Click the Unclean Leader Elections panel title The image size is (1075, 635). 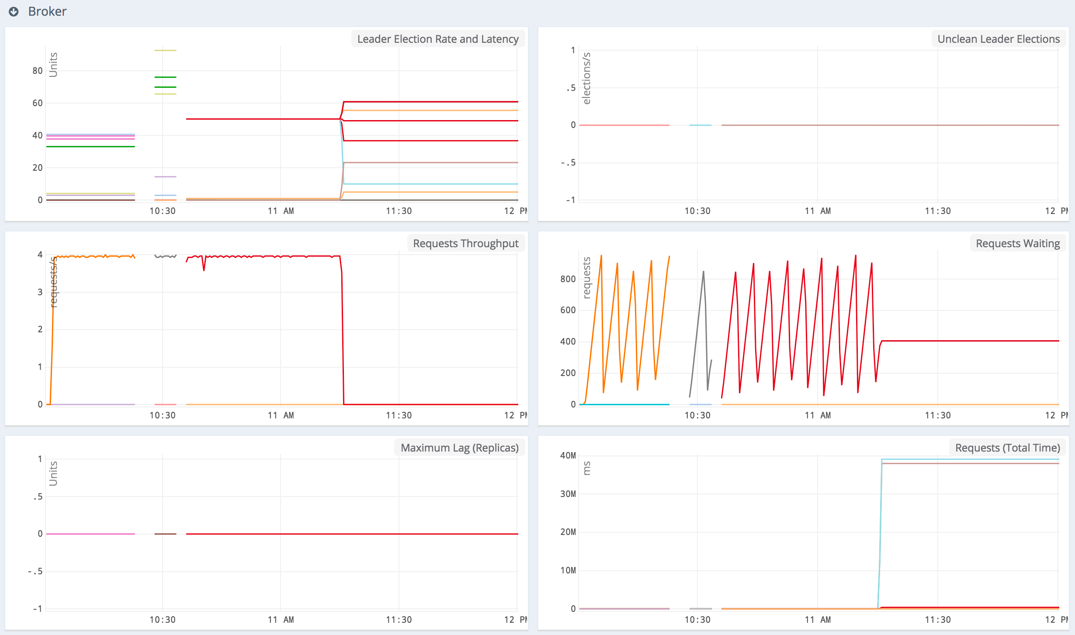(x=999, y=39)
